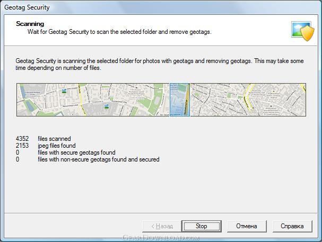Click the 'Scanning' heading
Viewport: 322px width, 242px height.
click(30, 24)
